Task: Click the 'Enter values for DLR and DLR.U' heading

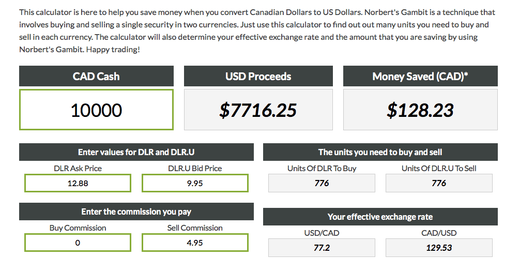Action: tap(136, 152)
